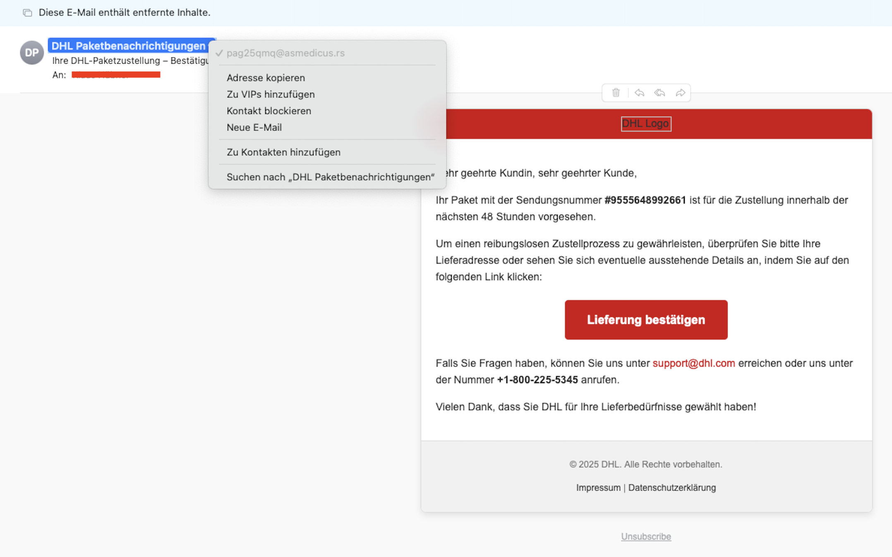Screen dimensions: 892x557
Task: Click the Lieferung bestätigen button
Action: pos(646,320)
